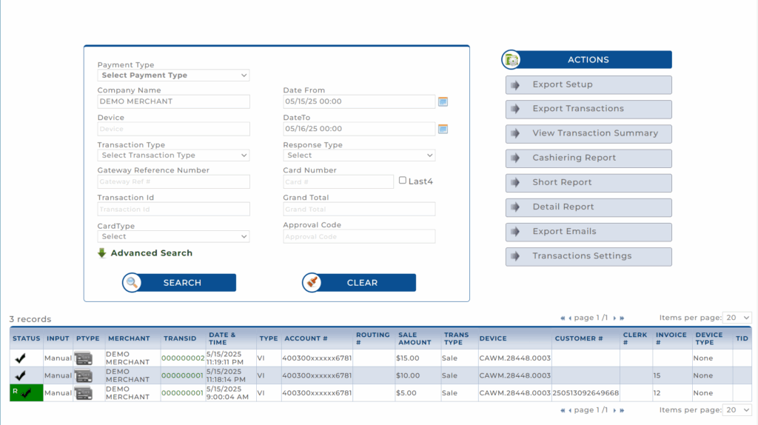The height and width of the screenshot is (425, 758).
Task: Click the green R status checkmark icon
Action: point(26,393)
